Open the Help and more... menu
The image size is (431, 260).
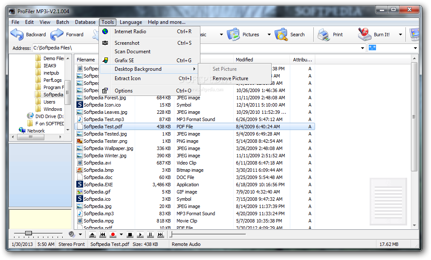[167, 22]
